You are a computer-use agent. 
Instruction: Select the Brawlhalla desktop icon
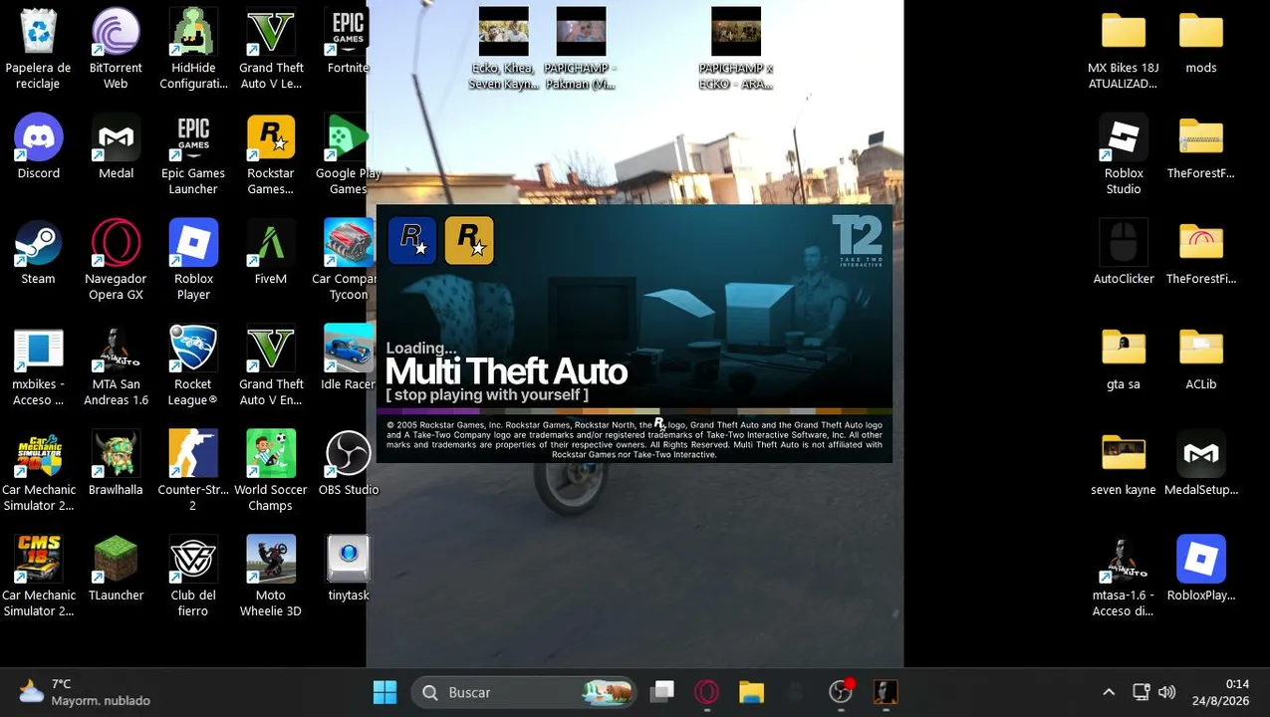click(116, 463)
